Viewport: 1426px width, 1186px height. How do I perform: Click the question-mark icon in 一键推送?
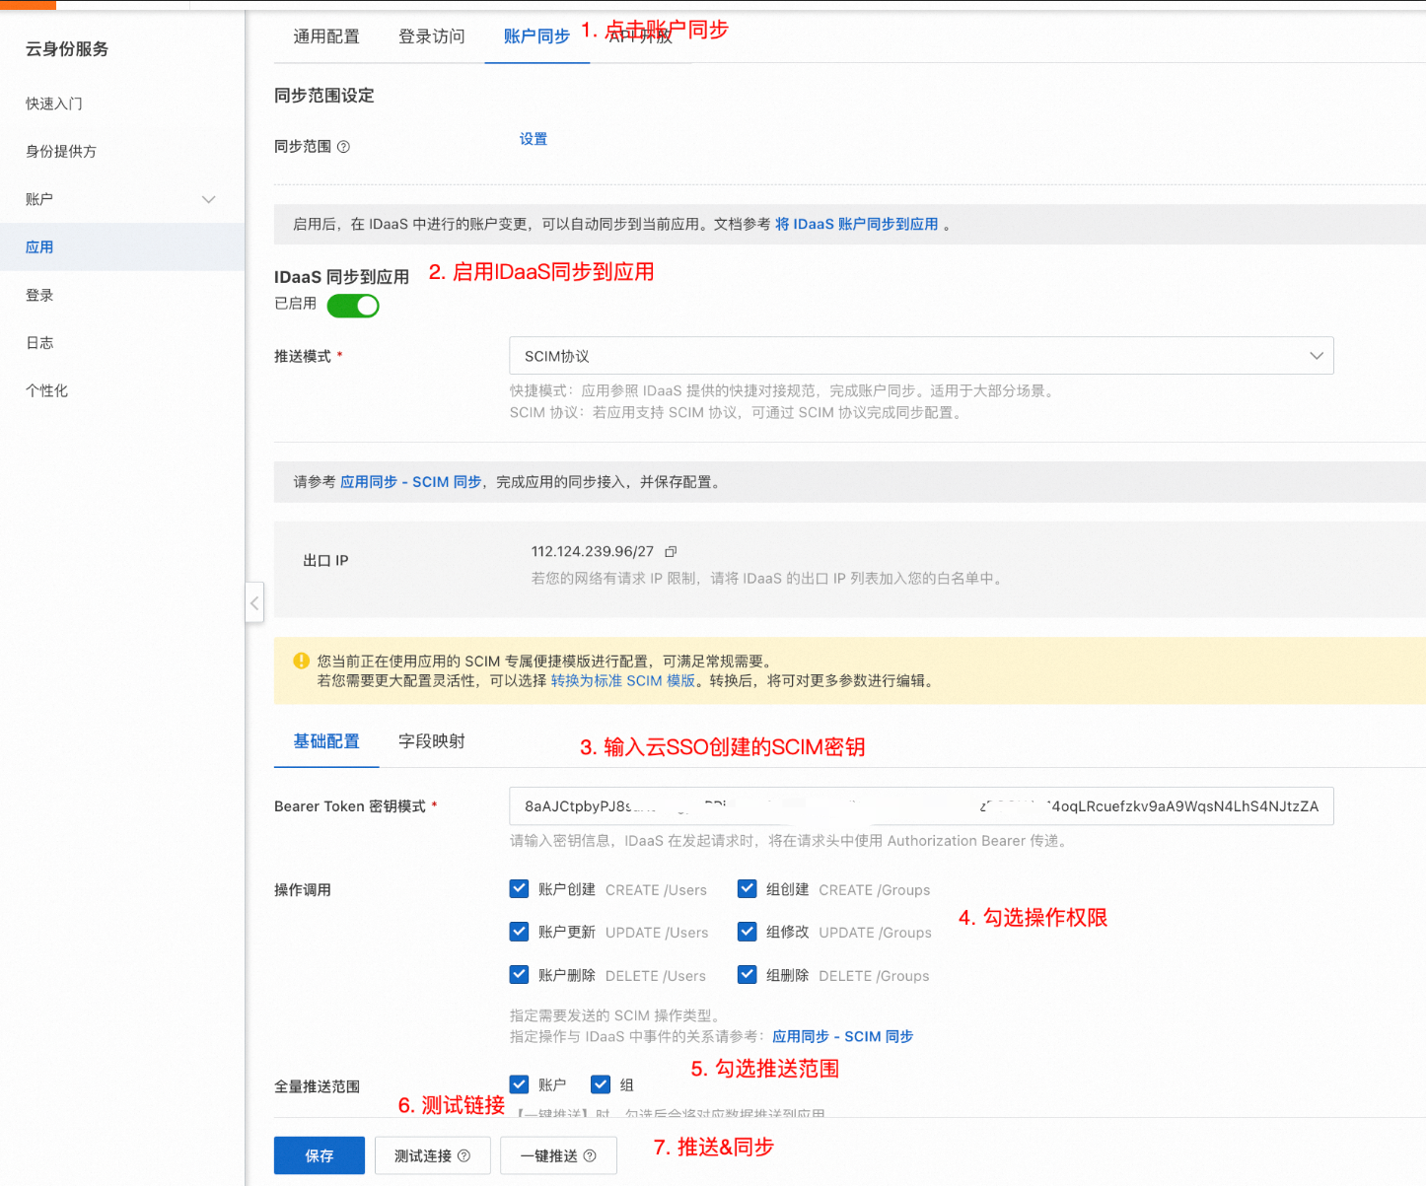click(590, 1155)
